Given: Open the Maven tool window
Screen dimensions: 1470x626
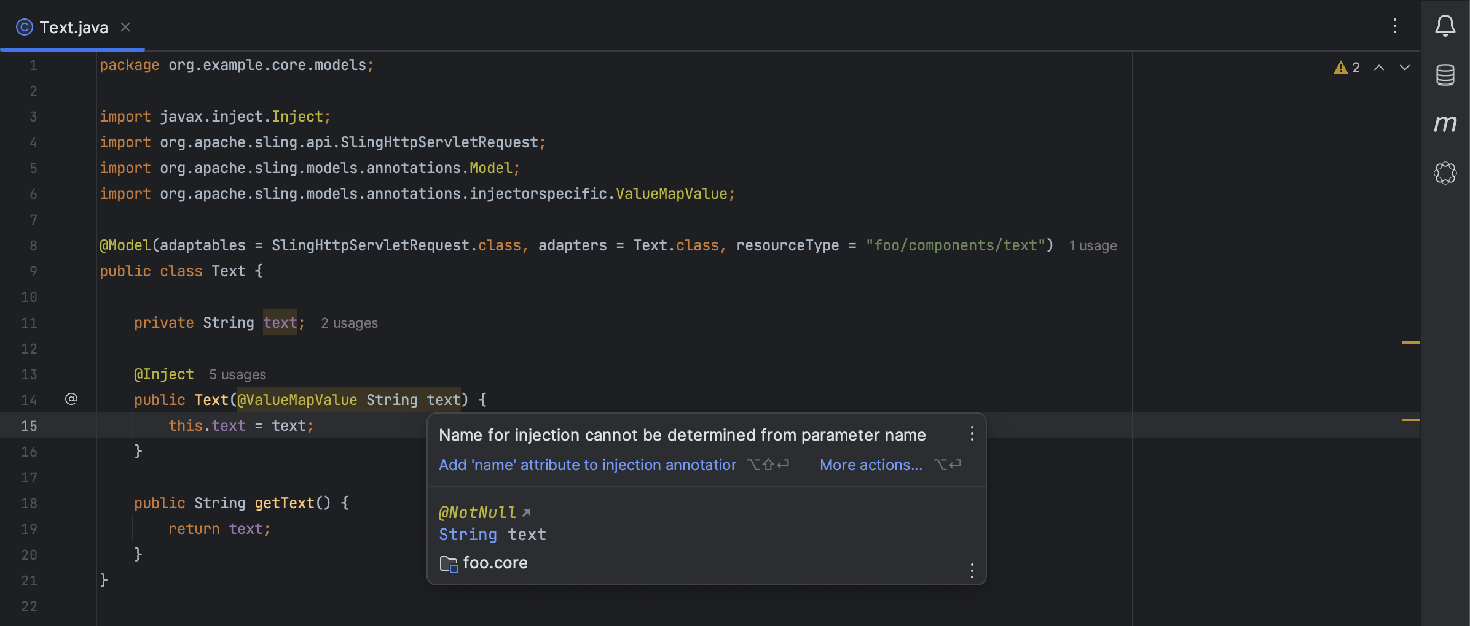Looking at the screenshot, I should pyautogui.click(x=1445, y=124).
